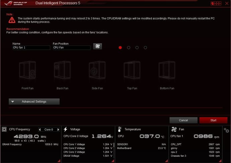
Task: Click the SENSOR1 temperature row
Action: [x=141, y=144]
